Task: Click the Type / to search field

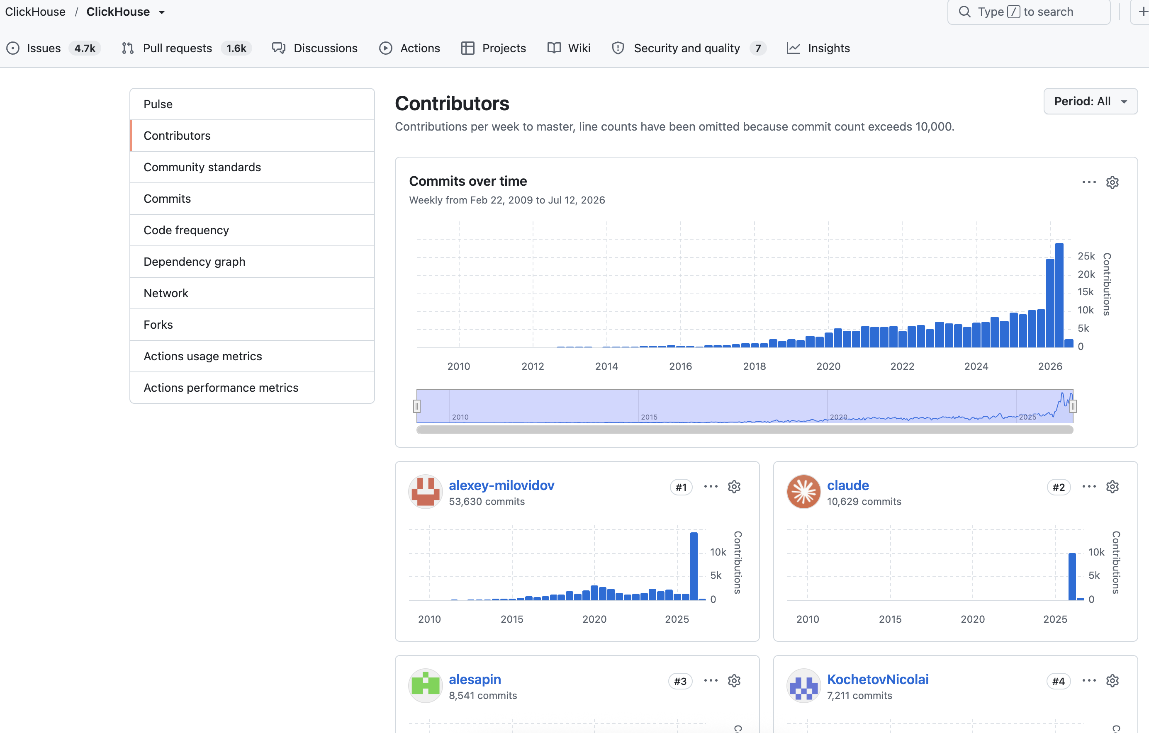Action: [x=1029, y=12]
